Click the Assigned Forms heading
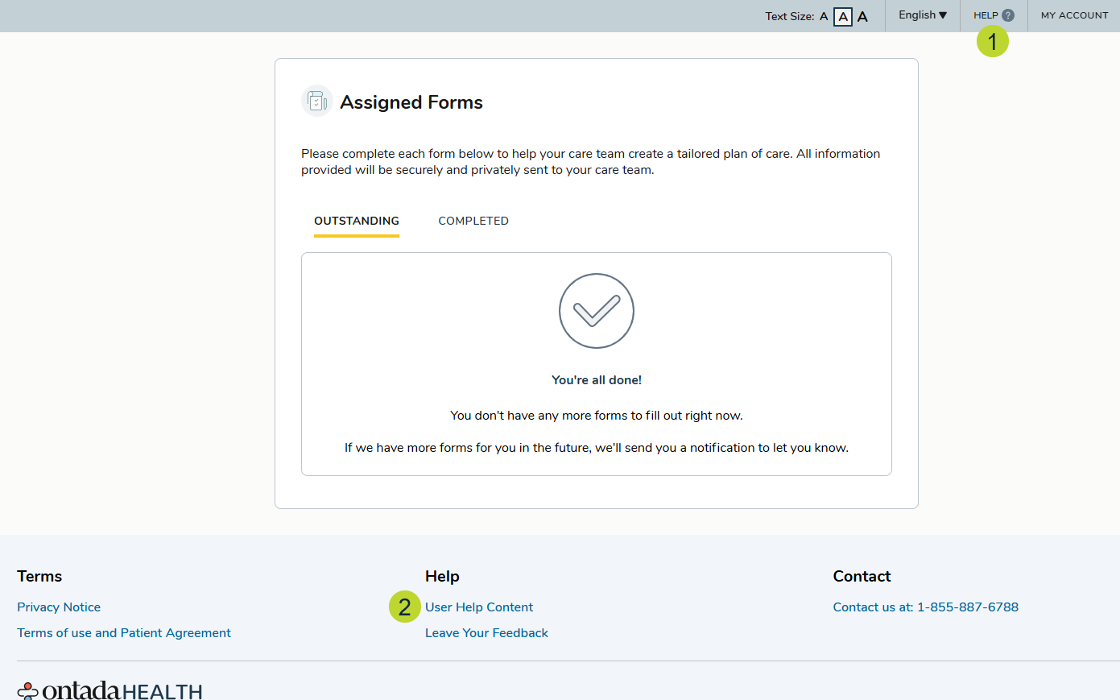This screenshot has width=1120, height=700. pos(411,102)
